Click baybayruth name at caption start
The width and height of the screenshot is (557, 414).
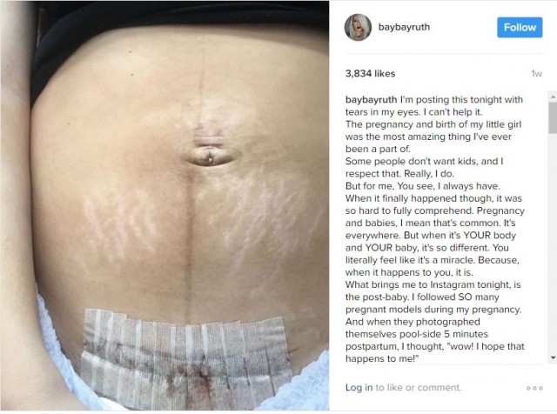[372, 100]
